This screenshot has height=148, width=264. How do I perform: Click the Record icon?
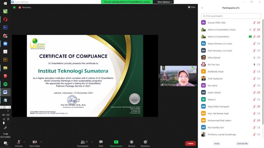tap(131, 142)
